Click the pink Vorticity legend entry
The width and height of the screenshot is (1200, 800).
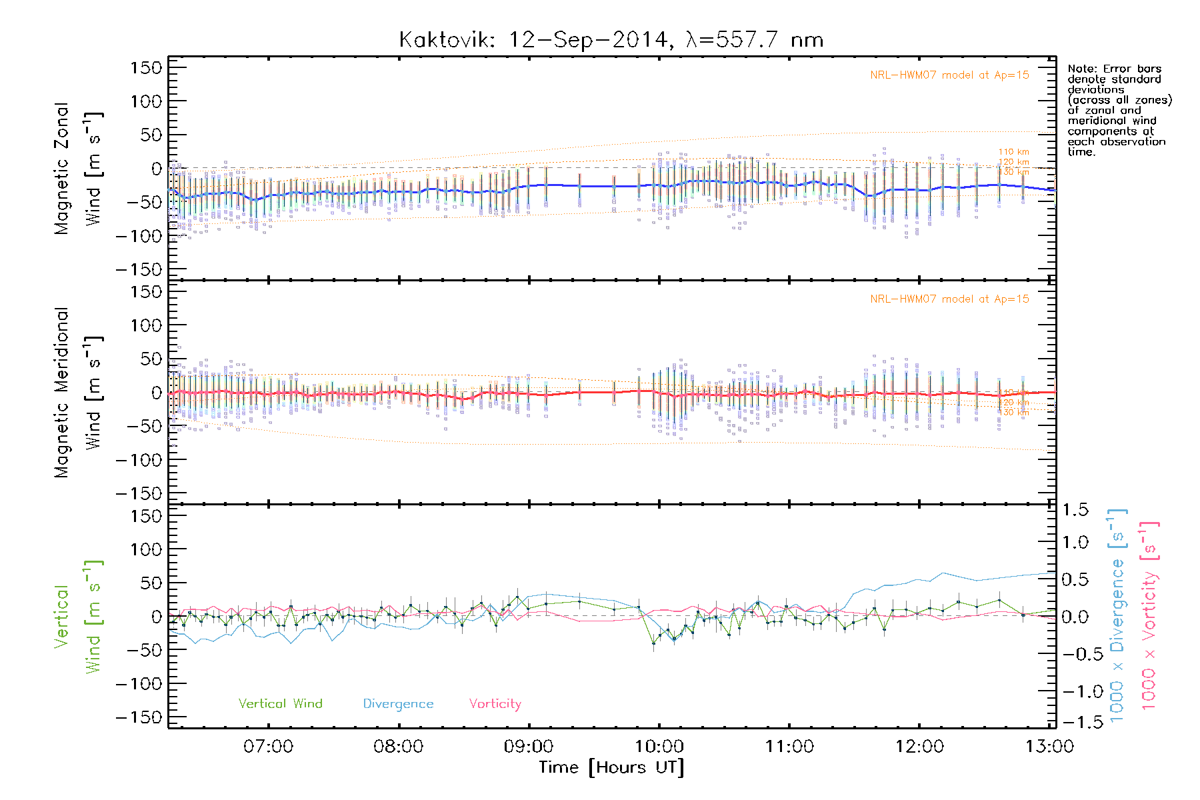tap(495, 704)
